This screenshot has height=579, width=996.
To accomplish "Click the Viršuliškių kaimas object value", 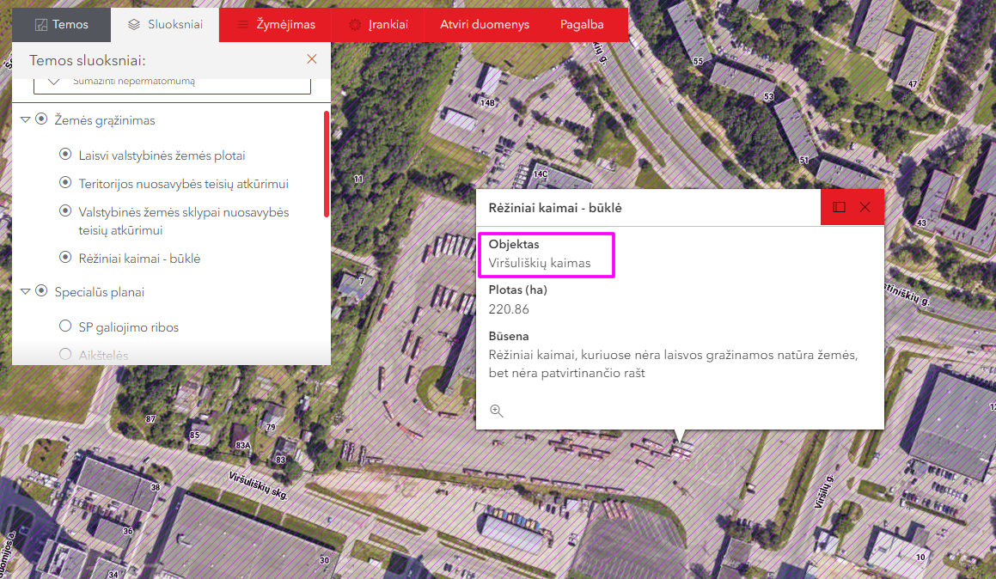I will click(540, 263).
